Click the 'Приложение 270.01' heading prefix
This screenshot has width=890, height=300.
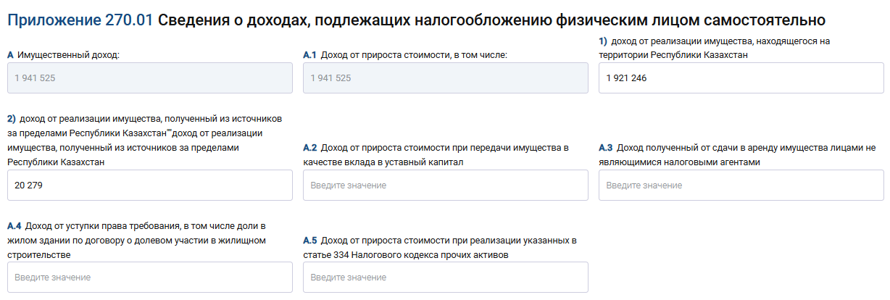pyautogui.click(x=80, y=21)
